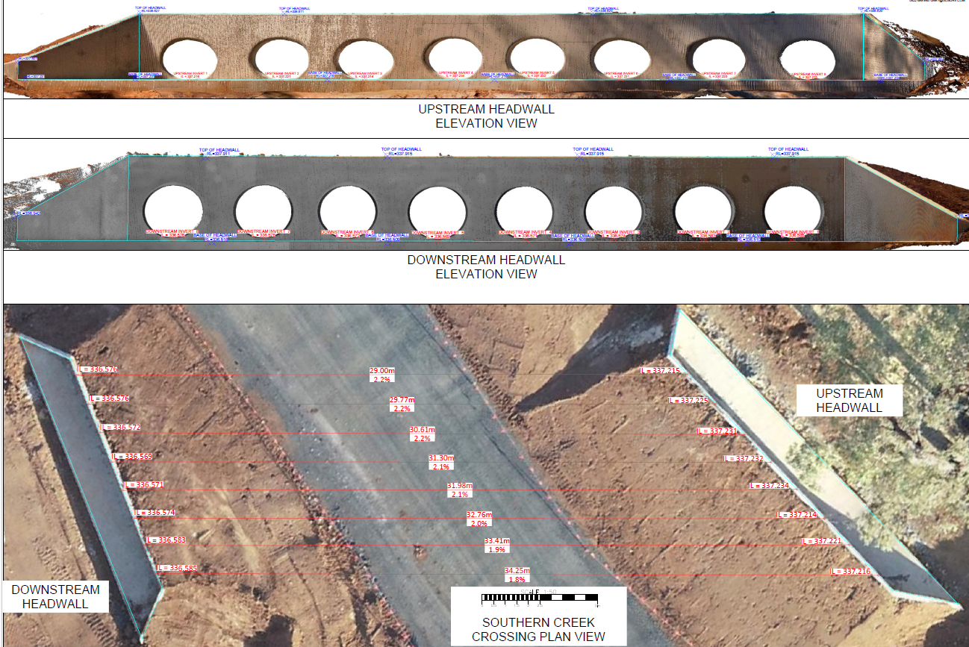Click the 33.41m pipe length label
969x647 pixels.
pyautogui.click(x=497, y=540)
